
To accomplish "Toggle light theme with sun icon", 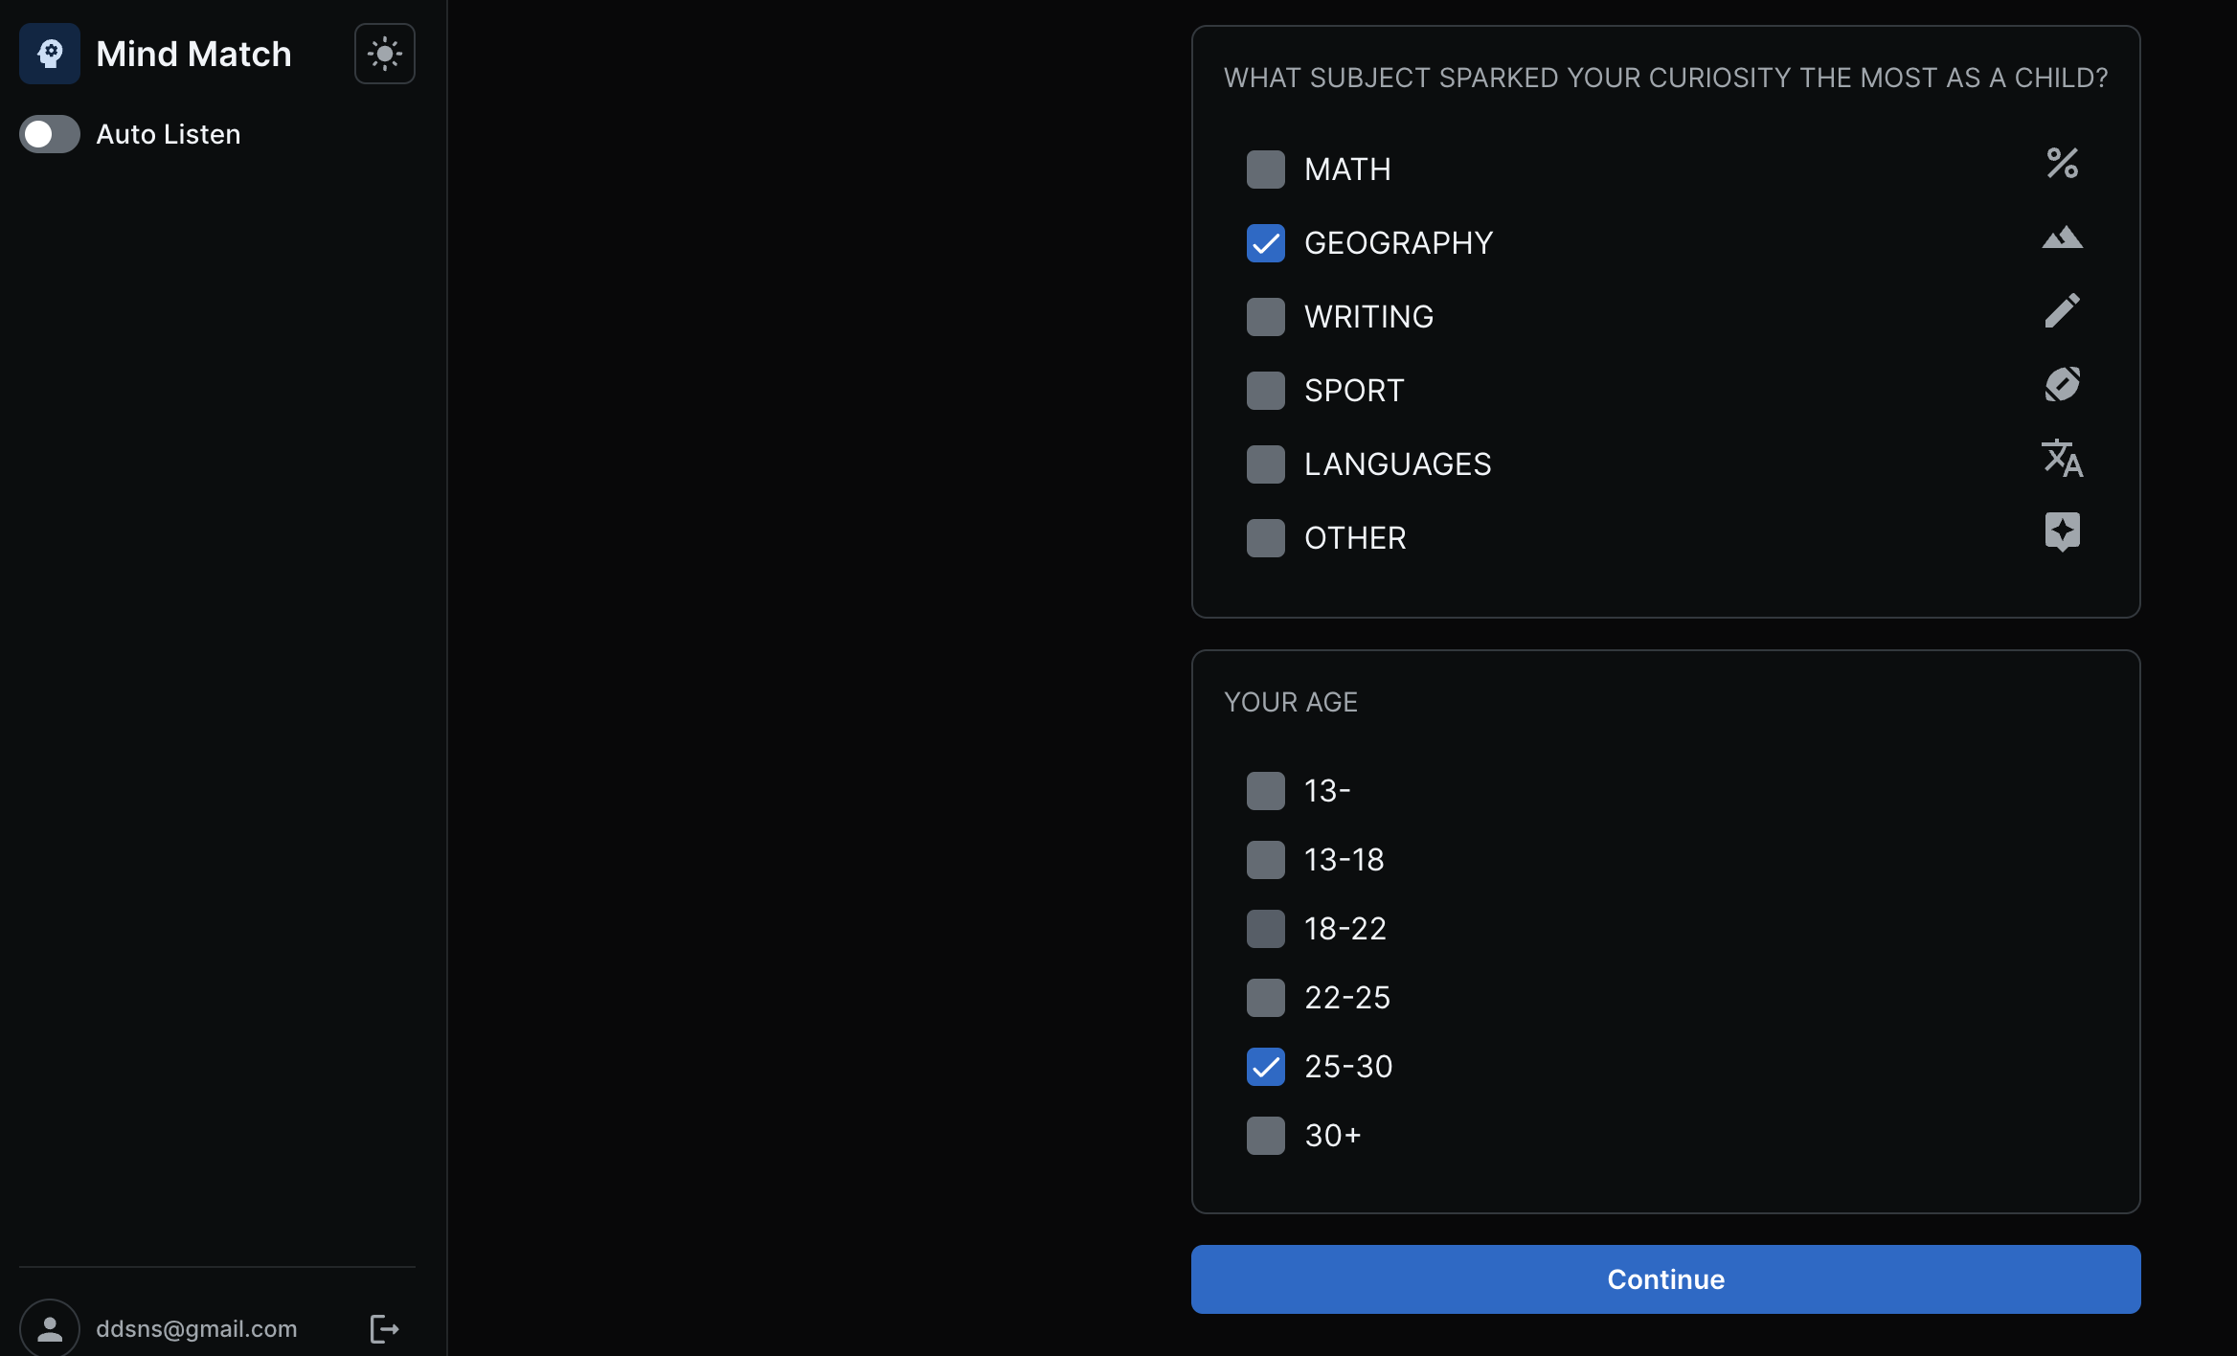I will [384, 54].
